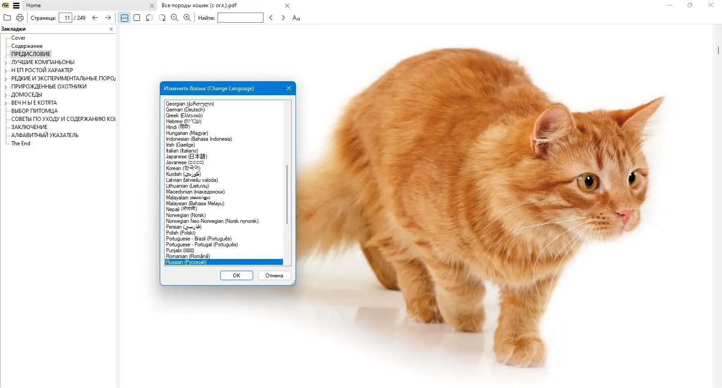Select Javanese language entry
Screen dimensions: 722x388
tap(185, 162)
